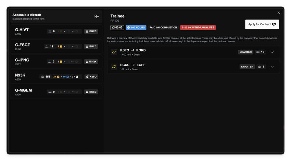Click the airplane icon in Accessible Aircraft header
The image size is (291, 161).
[x=97, y=16]
